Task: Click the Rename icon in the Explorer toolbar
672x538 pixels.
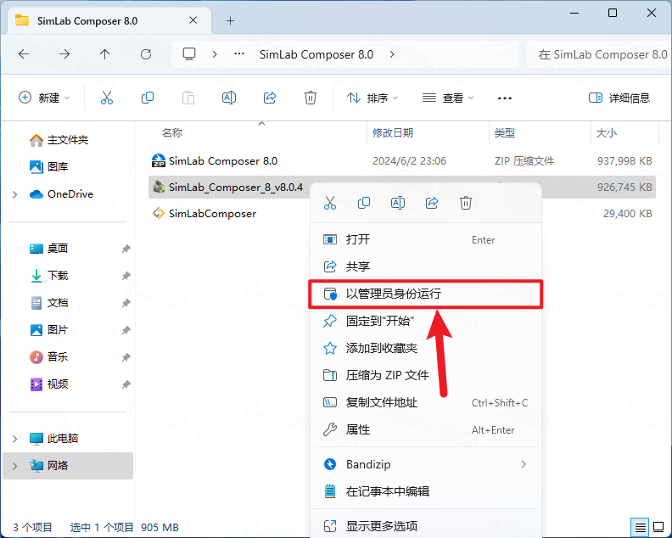Action: tap(229, 98)
